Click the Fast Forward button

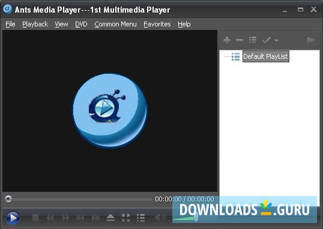[65, 218]
